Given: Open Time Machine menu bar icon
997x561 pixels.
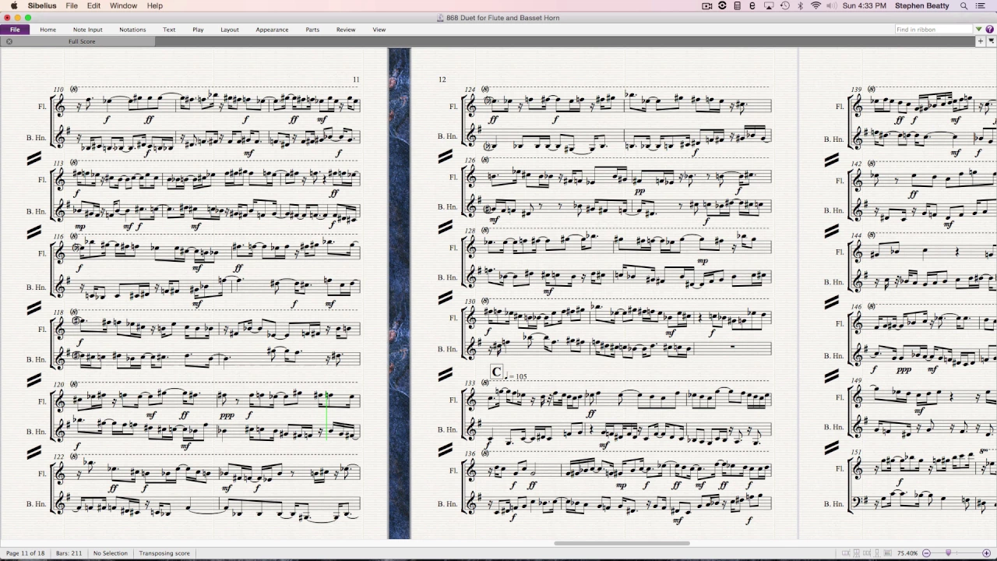Looking at the screenshot, I should (785, 5).
